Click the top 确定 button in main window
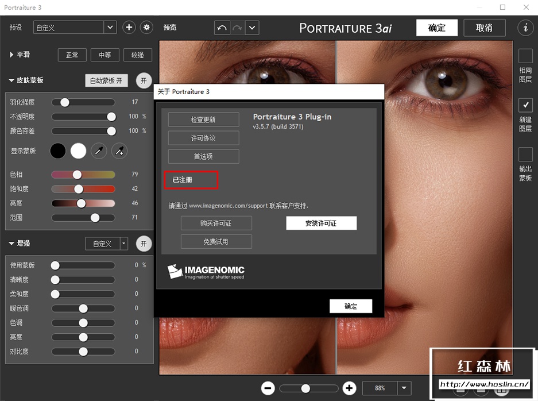 pyautogui.click(x=437, y=28)
